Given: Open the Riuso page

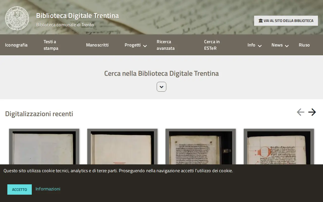Looking at the screenshot, I should point(304,45).
